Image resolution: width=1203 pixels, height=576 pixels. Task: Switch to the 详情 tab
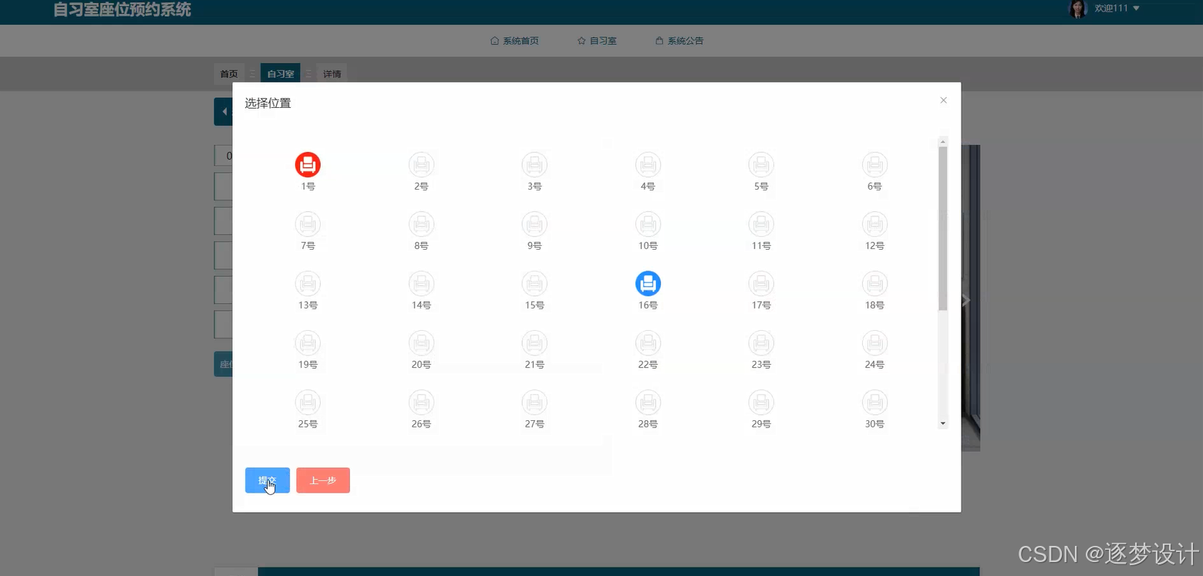pyautogui.click(x=332, y=73)
